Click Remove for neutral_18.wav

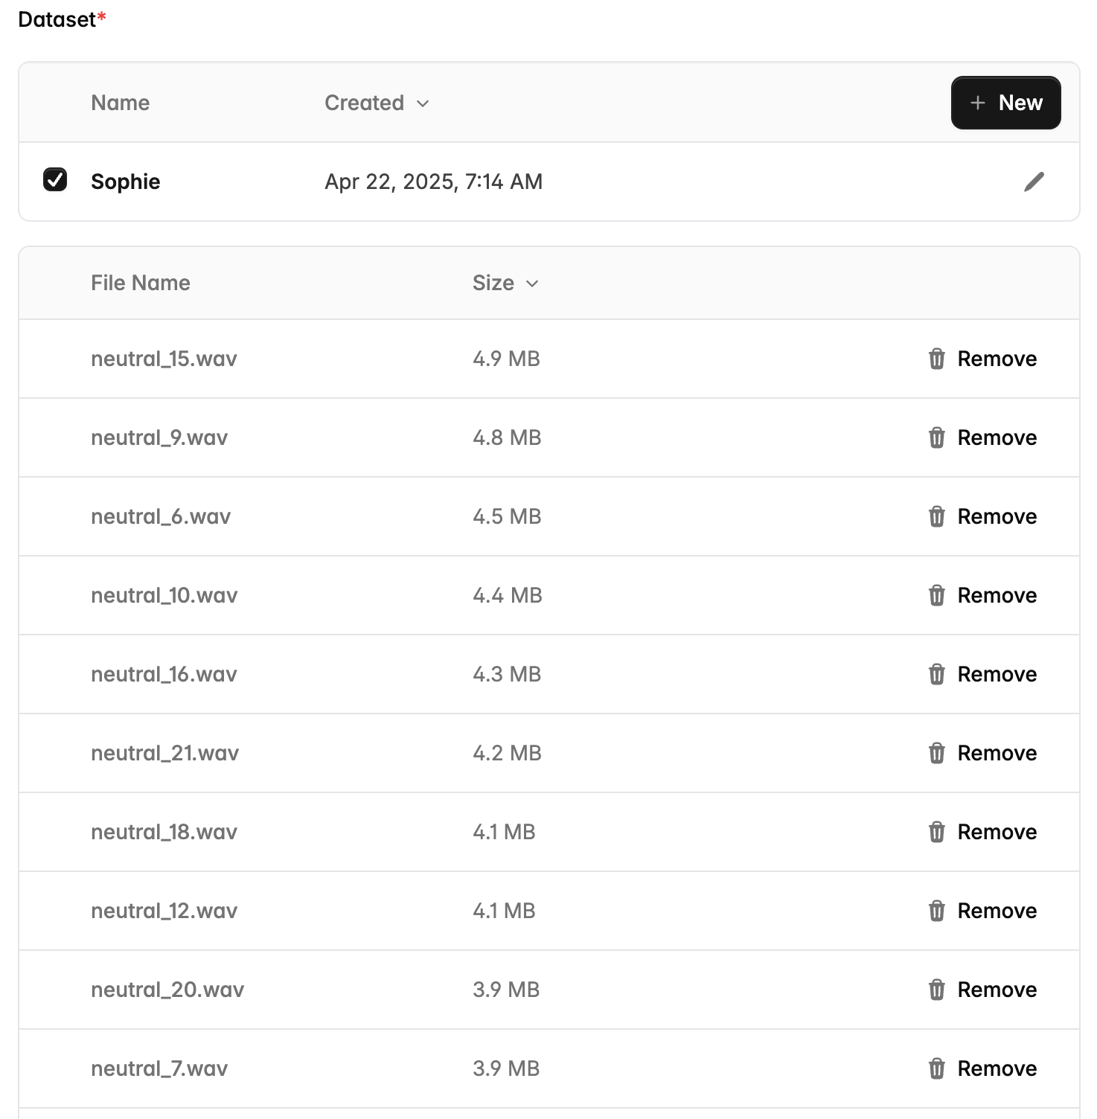pyautogui.click(x=997, y=832)
